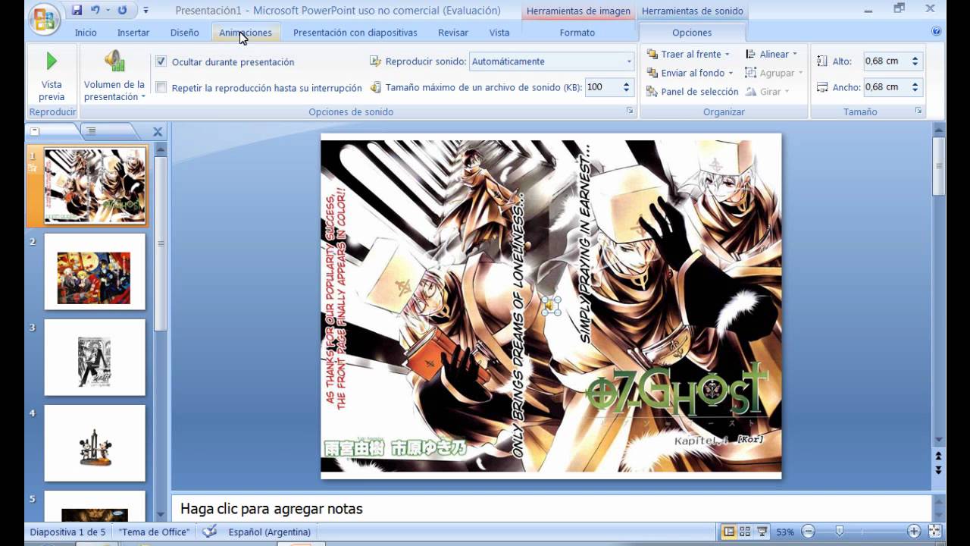This screenshot has height=546, width=970.
Task: Start Slide Show view icon
Action: 762,532
